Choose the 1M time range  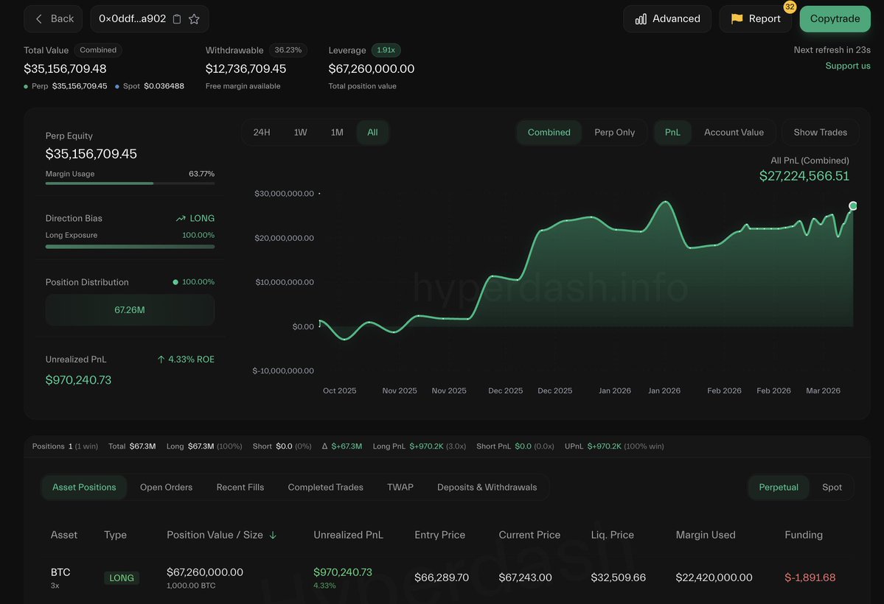coord(337,133)
